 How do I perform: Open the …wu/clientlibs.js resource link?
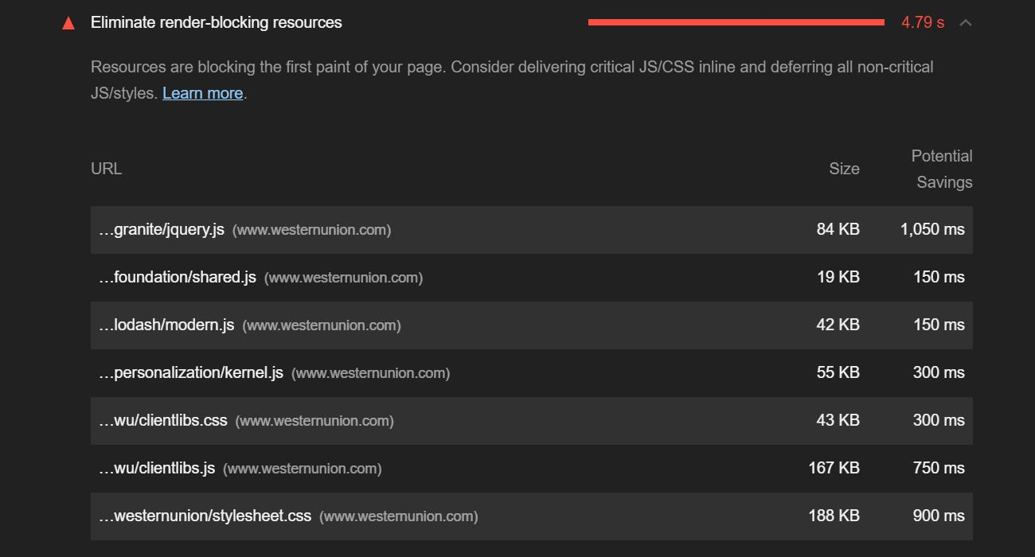point(157,468)
